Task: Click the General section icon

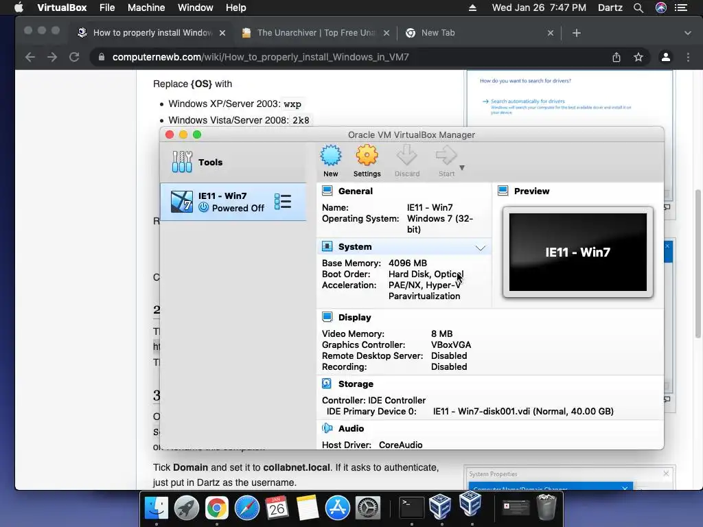Action: click(x=327, y=191)
